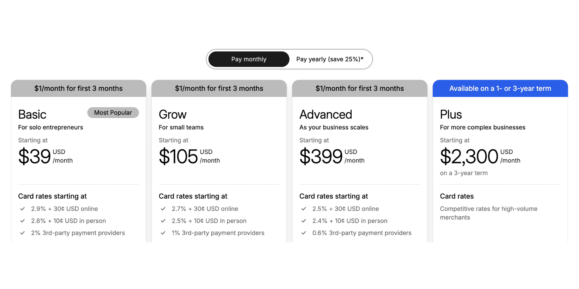Select the Plus plan title
The height and width of the screenshot is (289, 579).
tap(451, 115)
